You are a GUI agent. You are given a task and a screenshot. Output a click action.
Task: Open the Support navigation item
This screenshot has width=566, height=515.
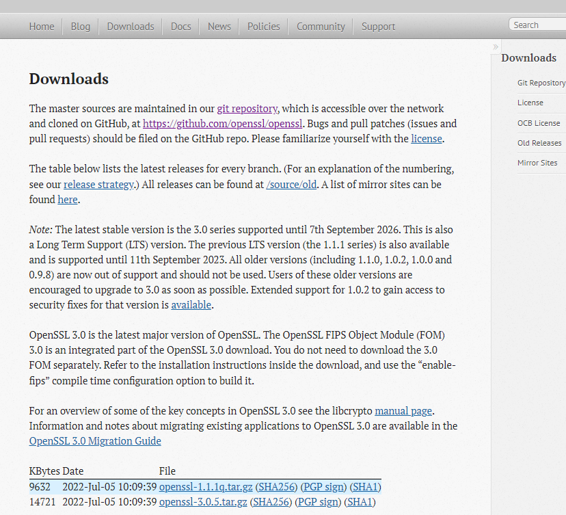(x=378, y=27)
